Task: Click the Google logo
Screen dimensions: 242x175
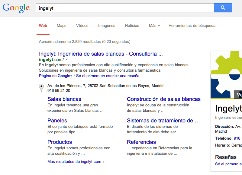Action: coord(16,8)
